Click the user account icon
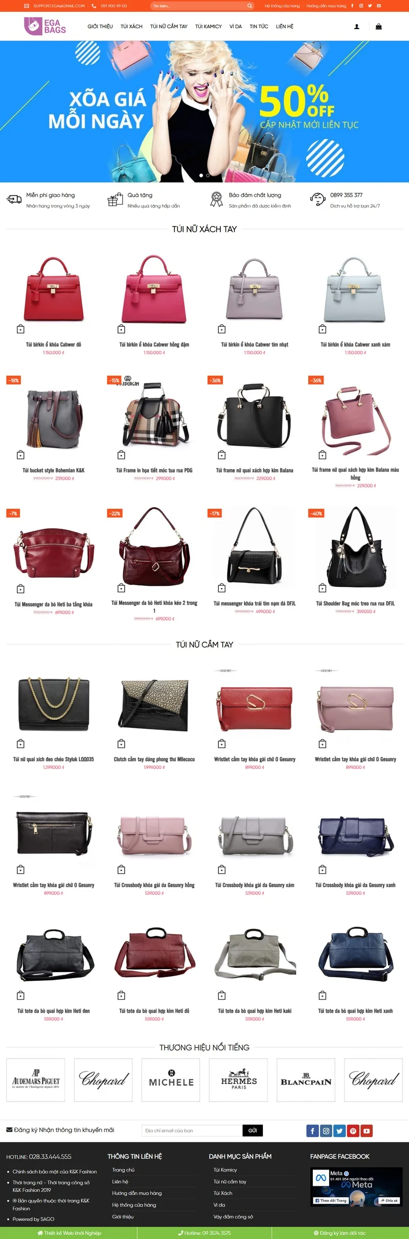Viewport: 409px width, 1239px height. (357, 27)
